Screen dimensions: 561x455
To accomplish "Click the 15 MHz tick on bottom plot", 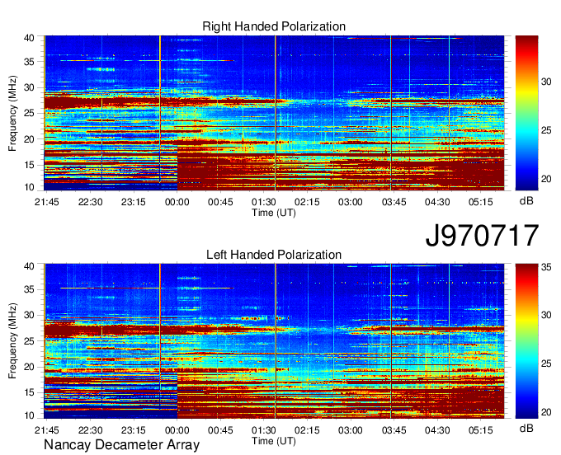I will pyautogui.click(x=29, y=392).
